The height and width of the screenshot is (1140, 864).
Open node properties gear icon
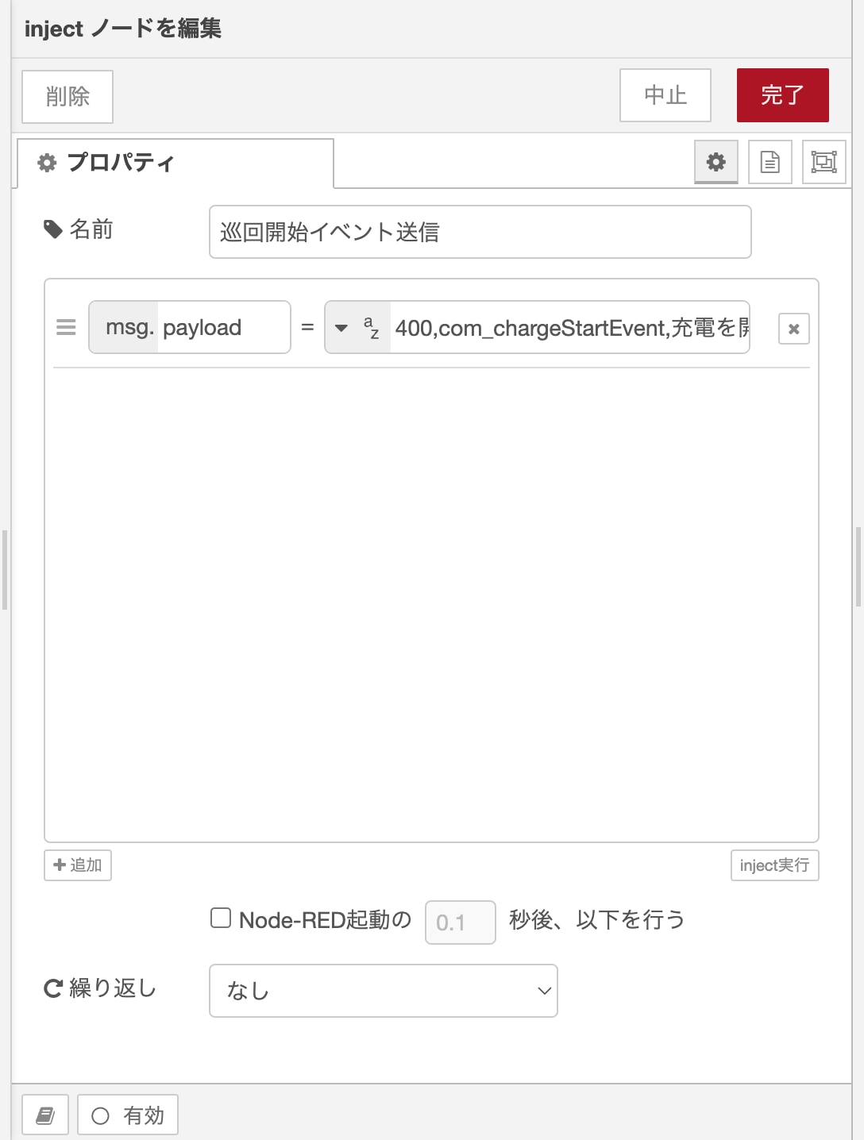click(716, 162)
